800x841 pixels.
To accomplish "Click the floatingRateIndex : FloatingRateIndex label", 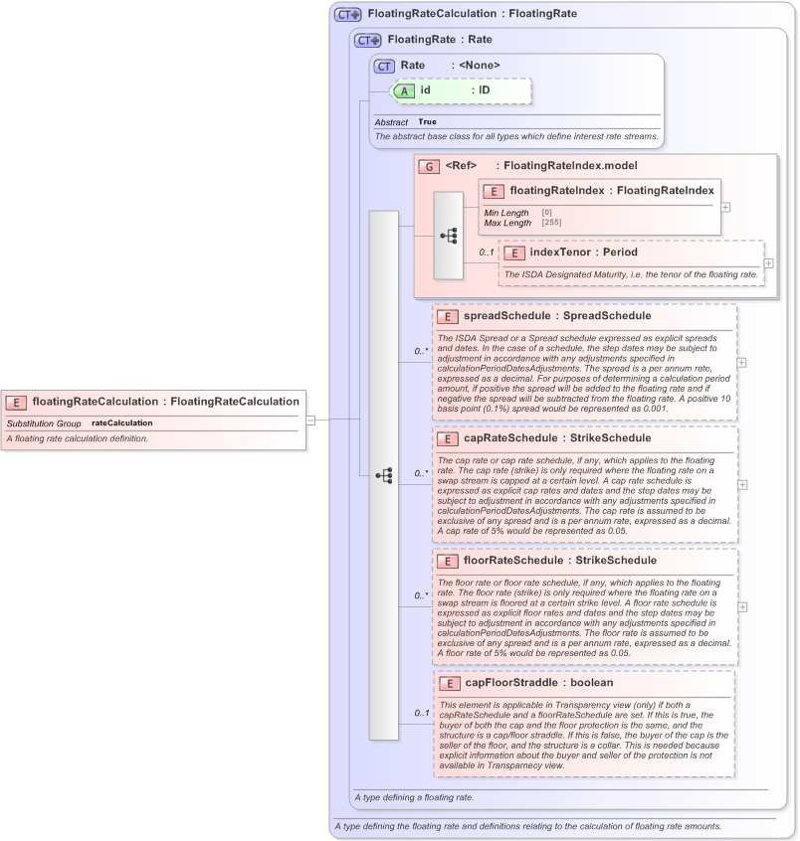I will (x=612, y=191).
